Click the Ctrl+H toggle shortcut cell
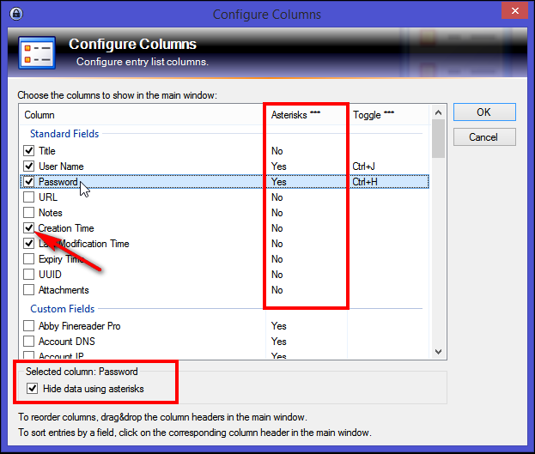Image resolution: width=535 pixels, height=454 pixels. tap(365, 182)
